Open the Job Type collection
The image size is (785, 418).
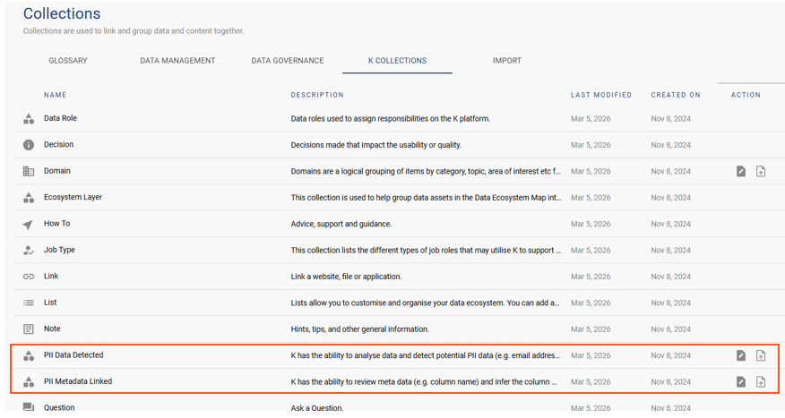[x=59, y=250]
